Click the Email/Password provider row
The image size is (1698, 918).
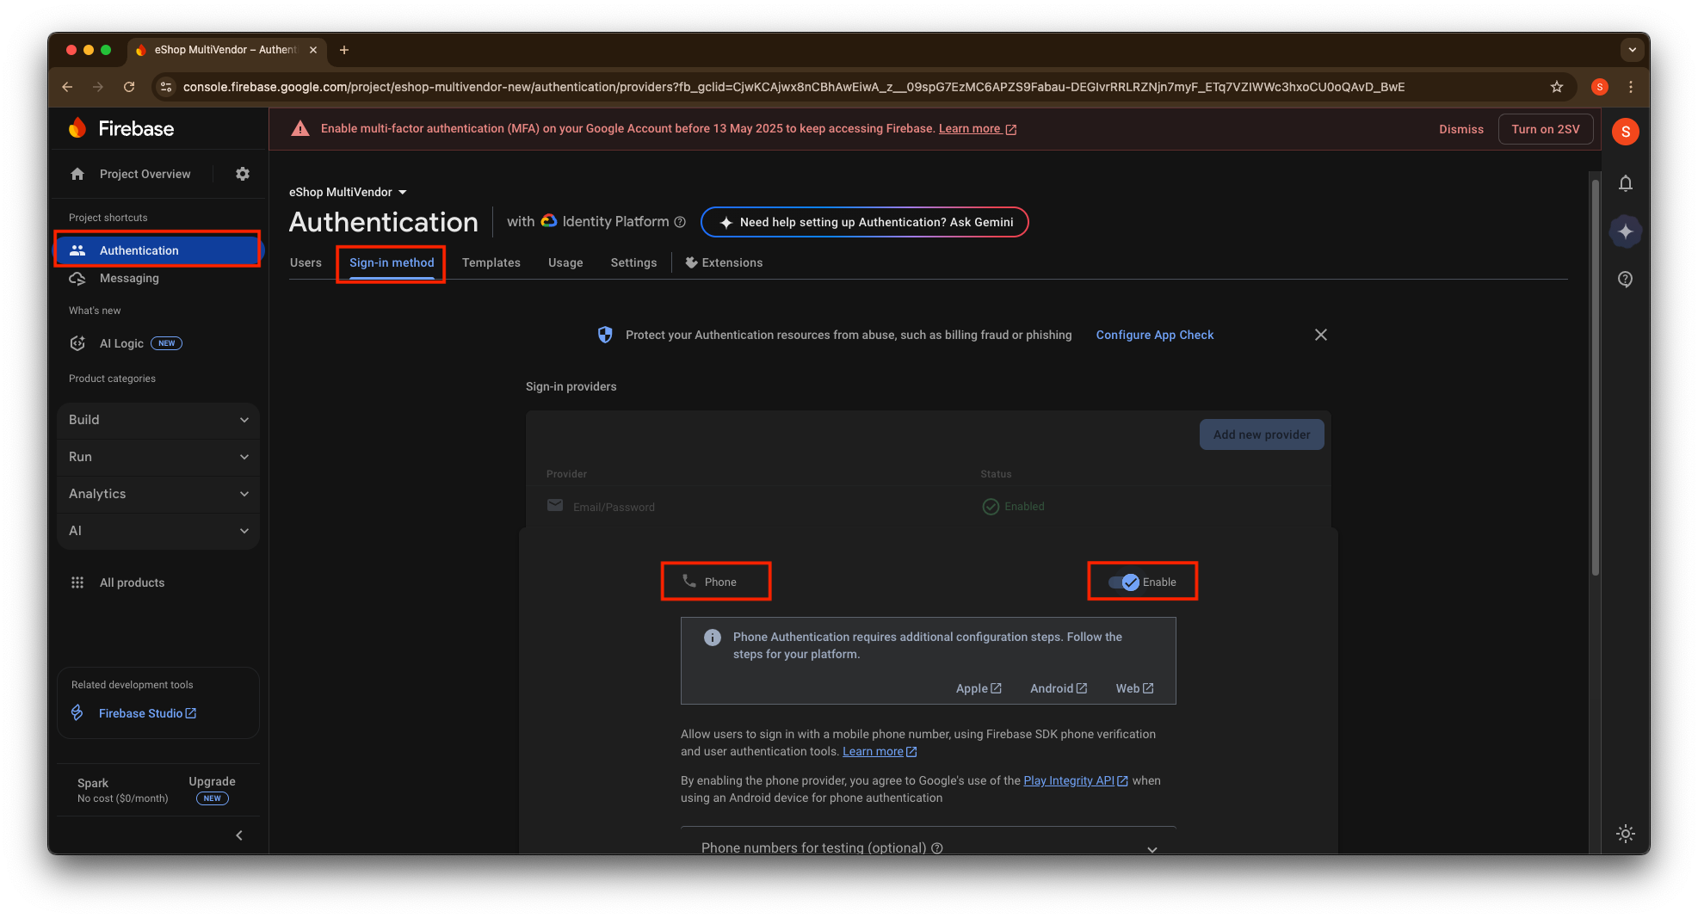pyautogui.click(x=928, y=507)
